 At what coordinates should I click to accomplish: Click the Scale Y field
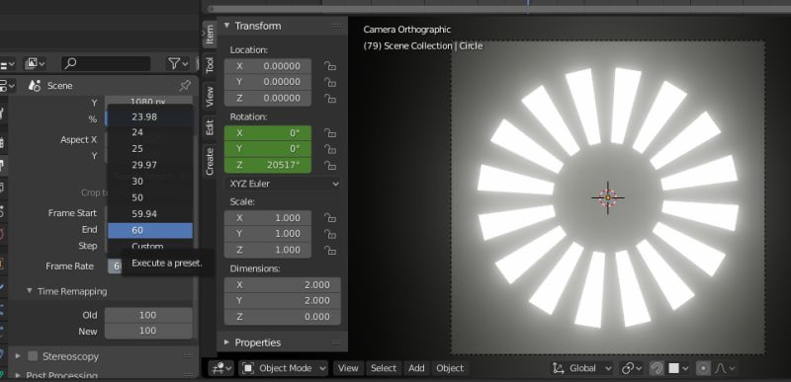(x=267, y=234)
